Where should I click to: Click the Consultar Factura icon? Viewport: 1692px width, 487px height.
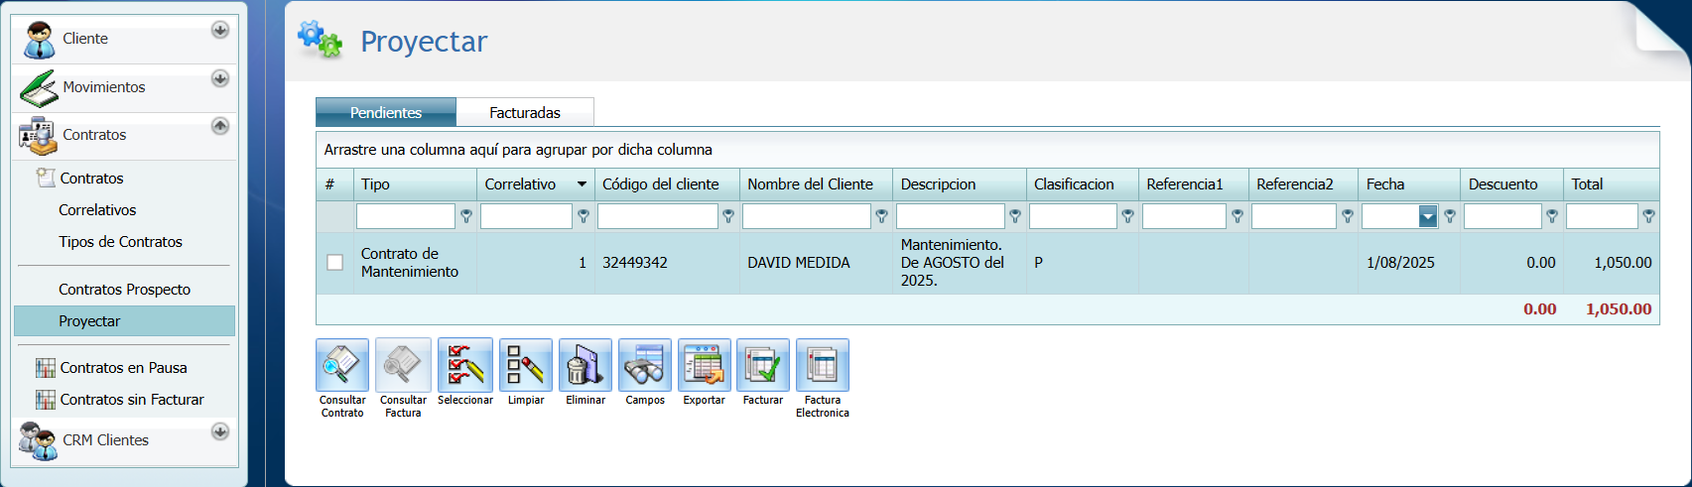click(x=403, y=365)
